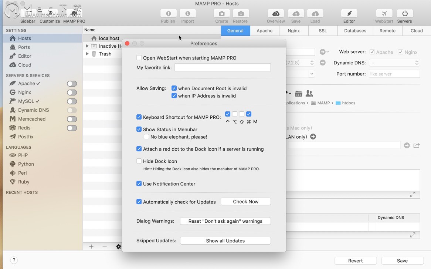Toggle Attach a red dot to Dock icon
Image resolution: width=431 pixels, height=269 pixels.
coord(139,149)
